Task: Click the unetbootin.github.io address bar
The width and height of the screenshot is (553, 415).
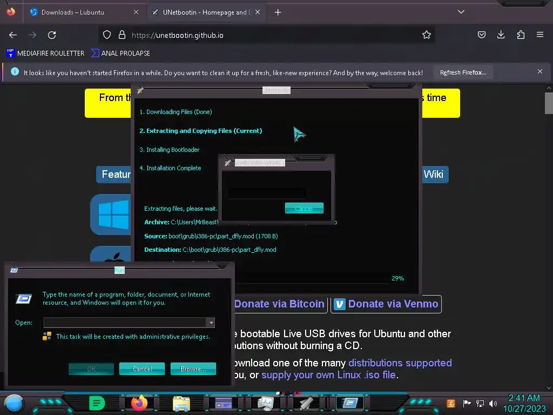Action: (x=266, y=35)
